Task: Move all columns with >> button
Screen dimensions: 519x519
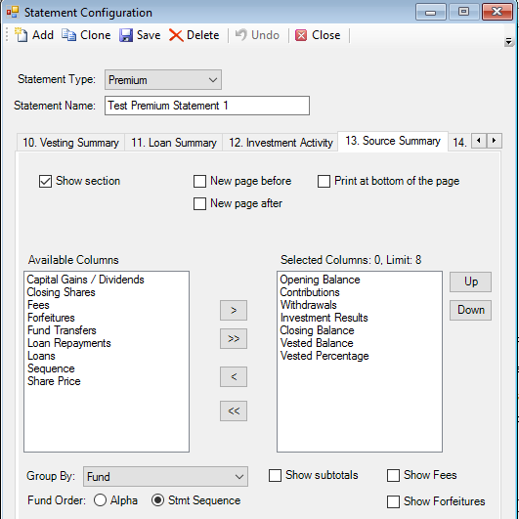Action: click(x=234, y=338)
